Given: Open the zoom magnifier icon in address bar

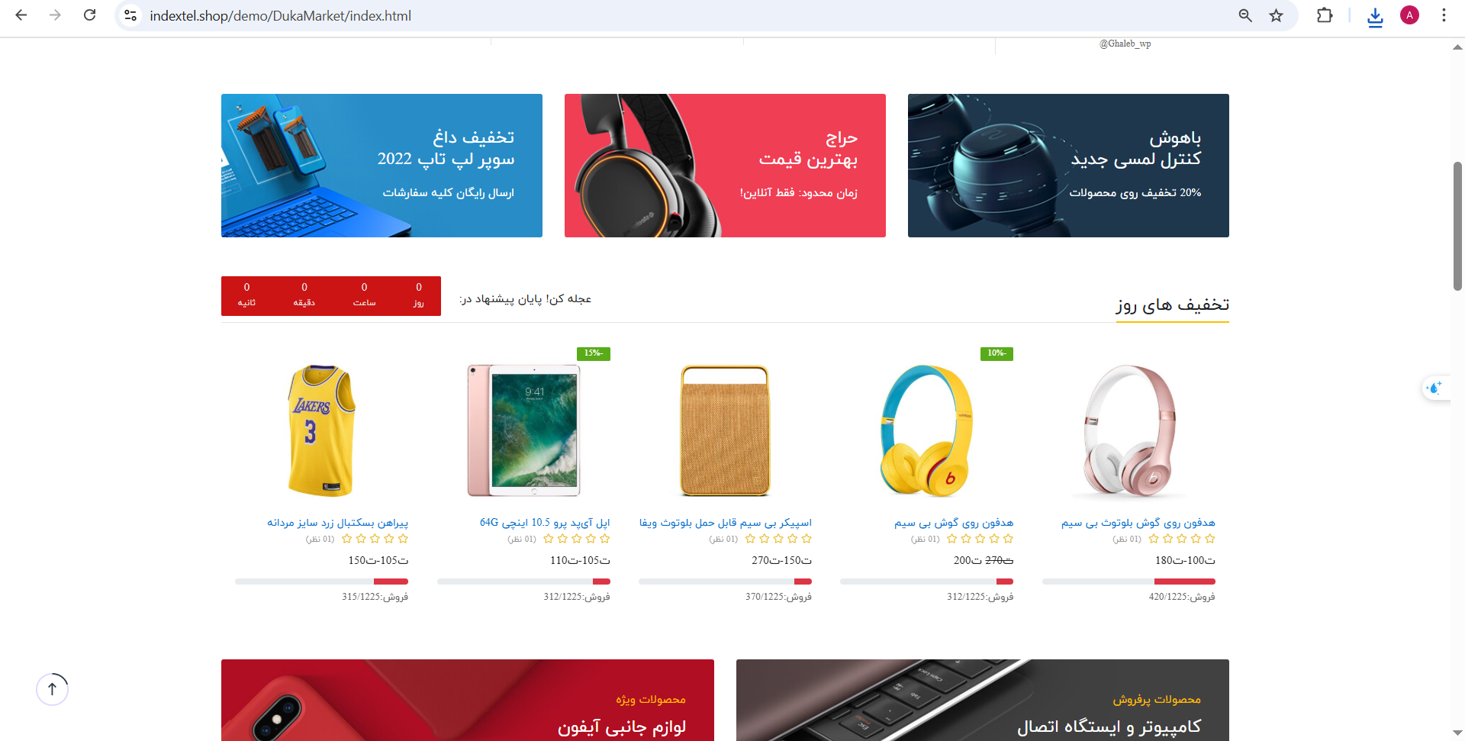Looking at the screenshot, I should point(1245,15).
